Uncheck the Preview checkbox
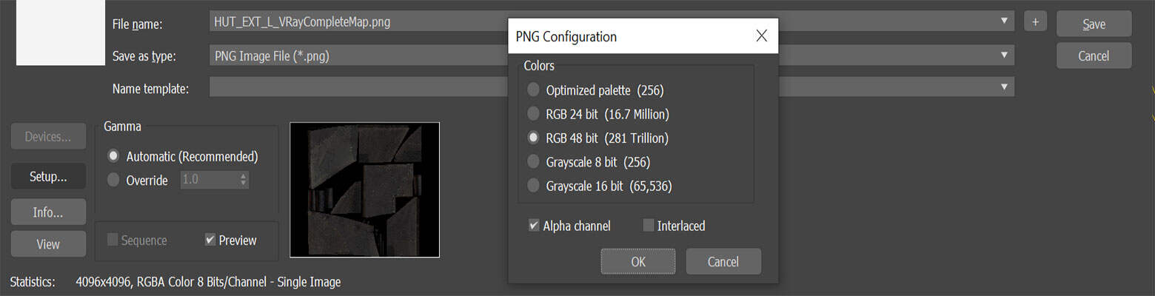Screen dimensions: 1155x296 coord(210,240)
